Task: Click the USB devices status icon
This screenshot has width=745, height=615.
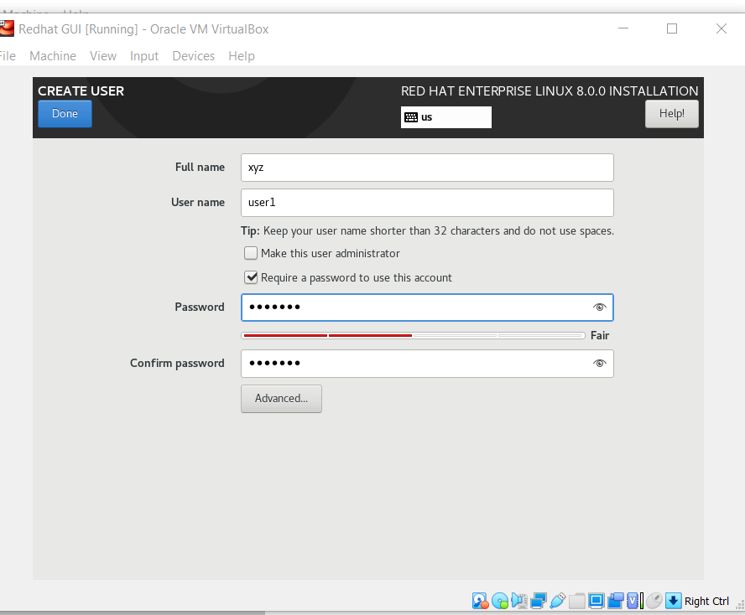Action: 558,601
